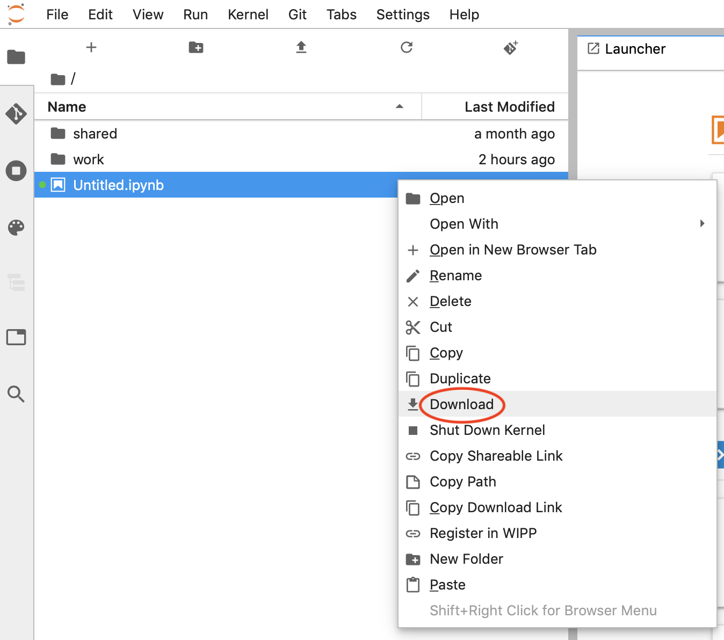Choose Copy Path from the context menu
The image size is (724, 640).
click(557, 482)
